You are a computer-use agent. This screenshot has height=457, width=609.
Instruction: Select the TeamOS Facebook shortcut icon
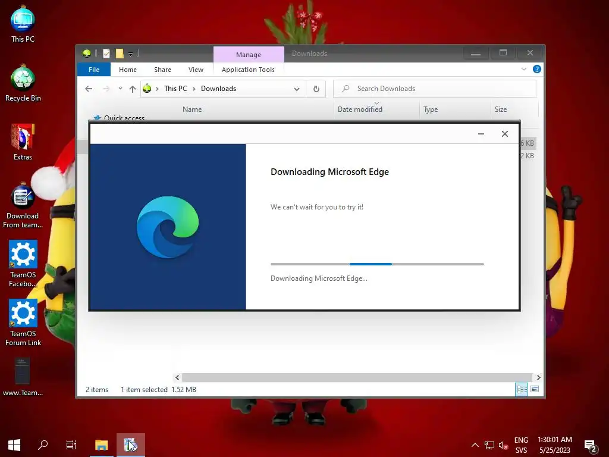23,264
